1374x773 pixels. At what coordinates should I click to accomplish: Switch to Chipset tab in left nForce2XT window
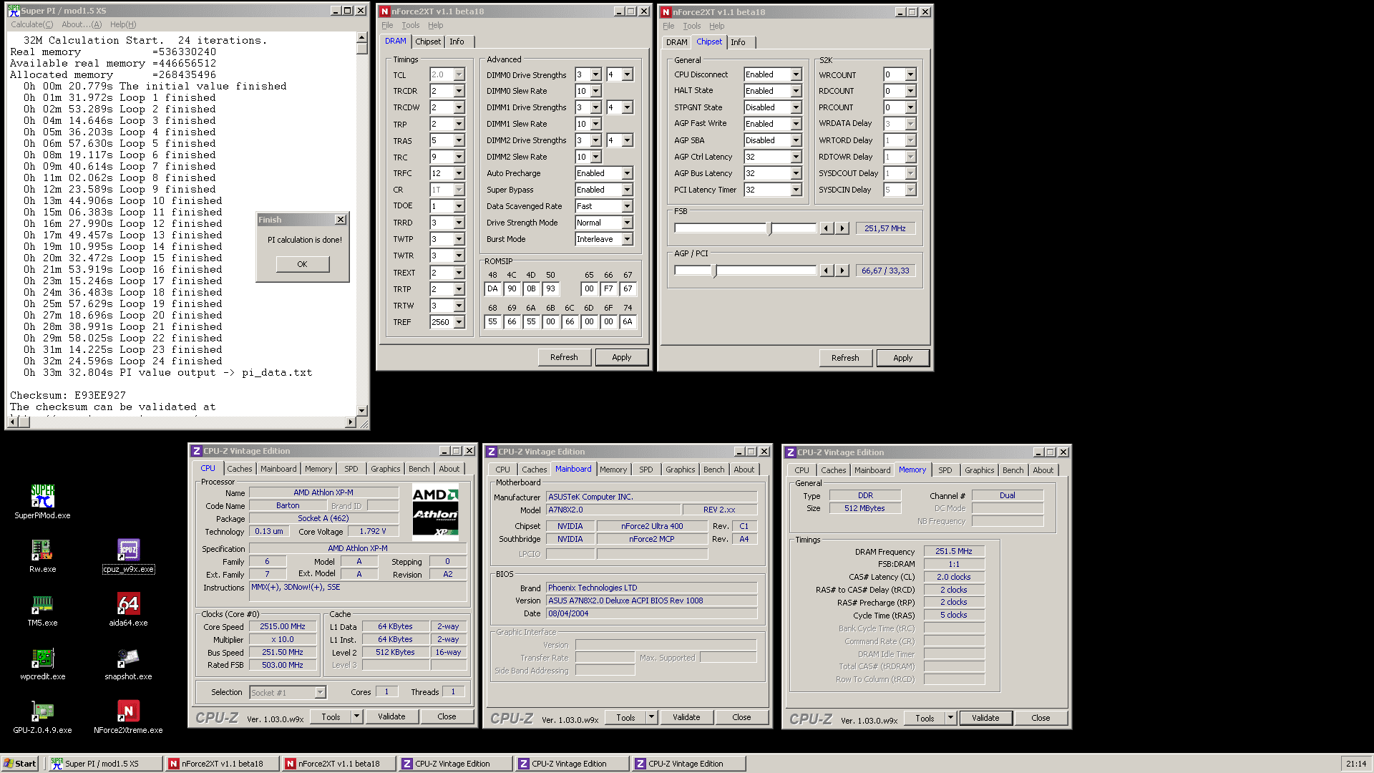tap(428, 42)
